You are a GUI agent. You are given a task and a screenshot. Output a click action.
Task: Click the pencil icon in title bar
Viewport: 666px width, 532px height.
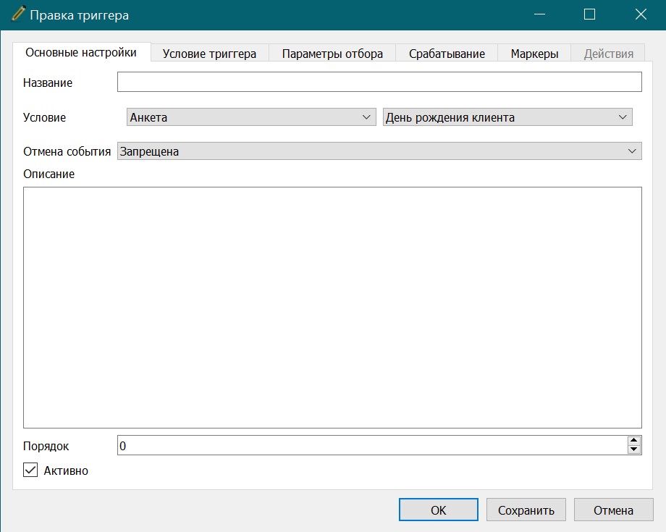18,14
